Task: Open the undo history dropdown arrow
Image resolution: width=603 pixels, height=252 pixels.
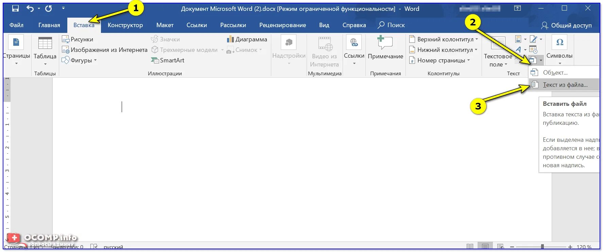Action: point(39,8)
